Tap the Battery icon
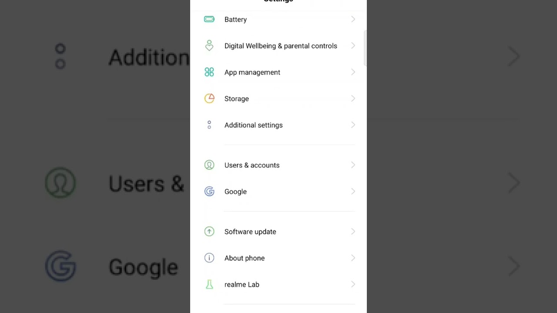 pos(209,19)
